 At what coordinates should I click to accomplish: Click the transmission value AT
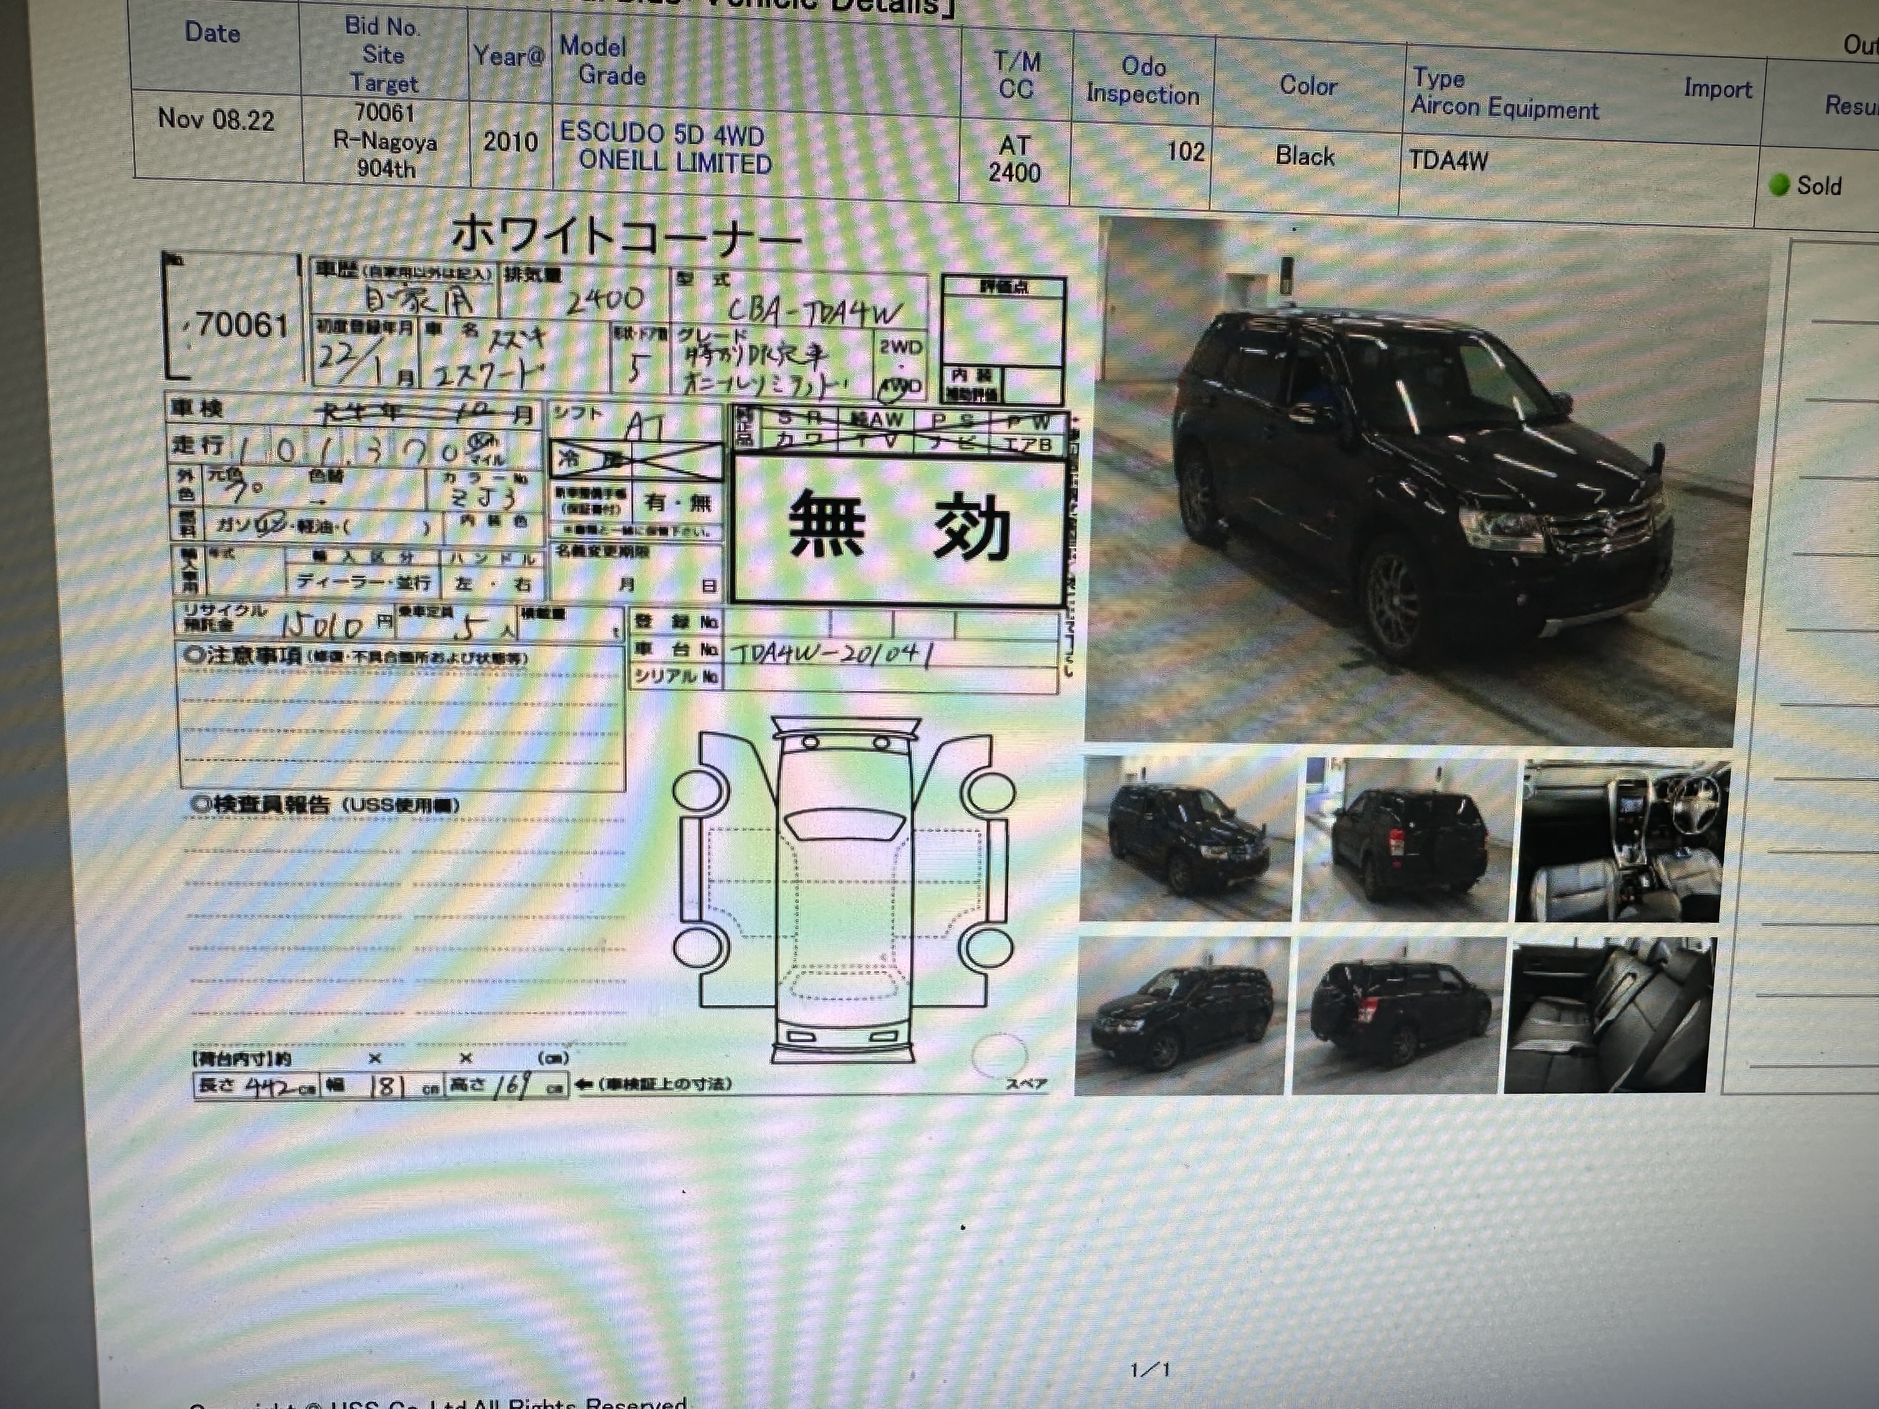tap(1014, 145)
